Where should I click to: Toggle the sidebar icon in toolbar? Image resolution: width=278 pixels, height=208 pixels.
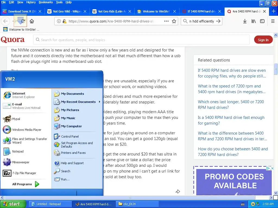coord(262,21)
